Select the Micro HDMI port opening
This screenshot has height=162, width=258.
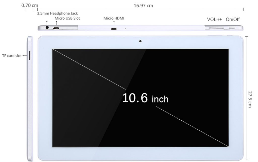coord(114,29)
